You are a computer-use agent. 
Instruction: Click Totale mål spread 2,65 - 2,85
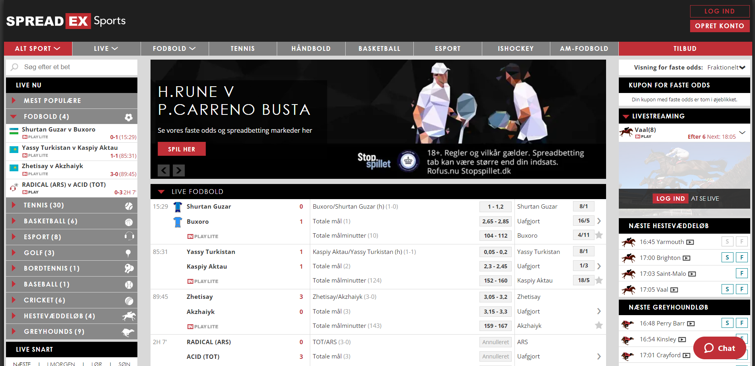pos(495,221)
